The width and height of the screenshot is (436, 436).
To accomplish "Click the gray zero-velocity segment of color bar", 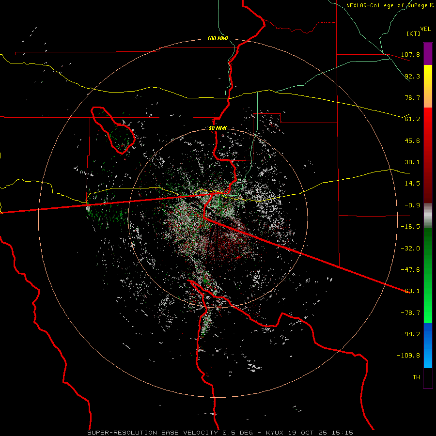I will [428, 216].
